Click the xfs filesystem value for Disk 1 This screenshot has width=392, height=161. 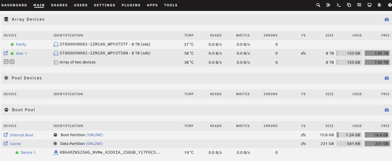pyautogui.click(x=303, y=53)
